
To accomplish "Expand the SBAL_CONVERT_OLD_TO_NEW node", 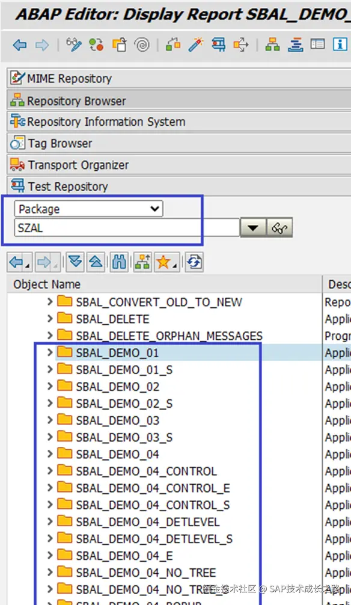I will 50,302.
